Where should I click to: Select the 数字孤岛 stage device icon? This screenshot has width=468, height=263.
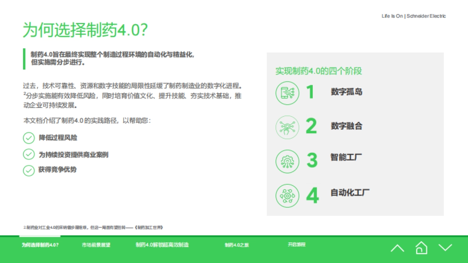(x=287, y=92)
